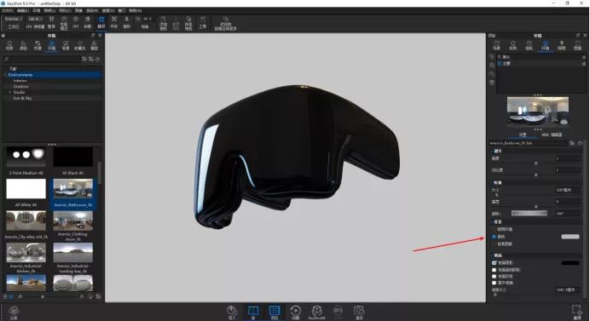Open the Help menu

pyautogui.click(x=136, y=10)
